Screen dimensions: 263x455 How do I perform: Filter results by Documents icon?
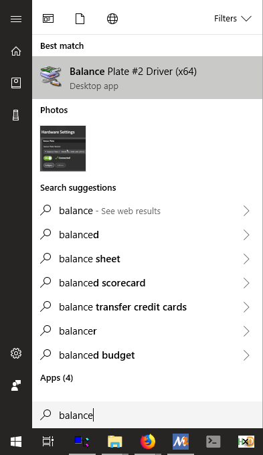pos(80,19)
